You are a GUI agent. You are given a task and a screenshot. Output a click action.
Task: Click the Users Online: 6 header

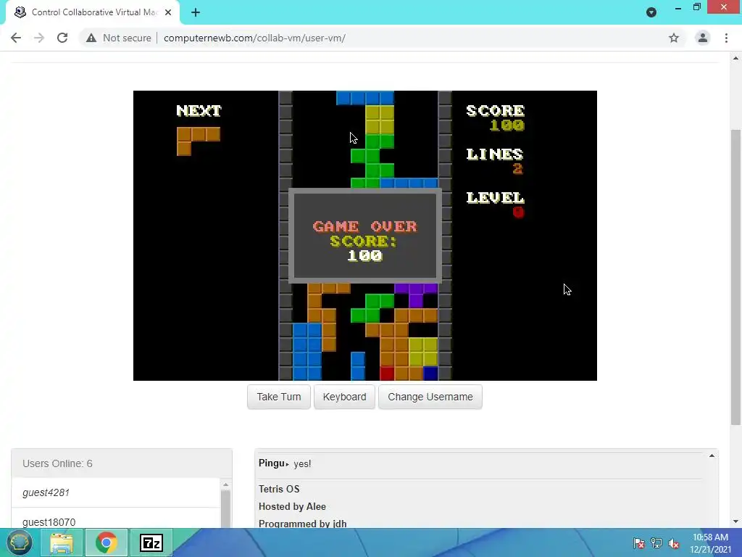tap(122, 463)
